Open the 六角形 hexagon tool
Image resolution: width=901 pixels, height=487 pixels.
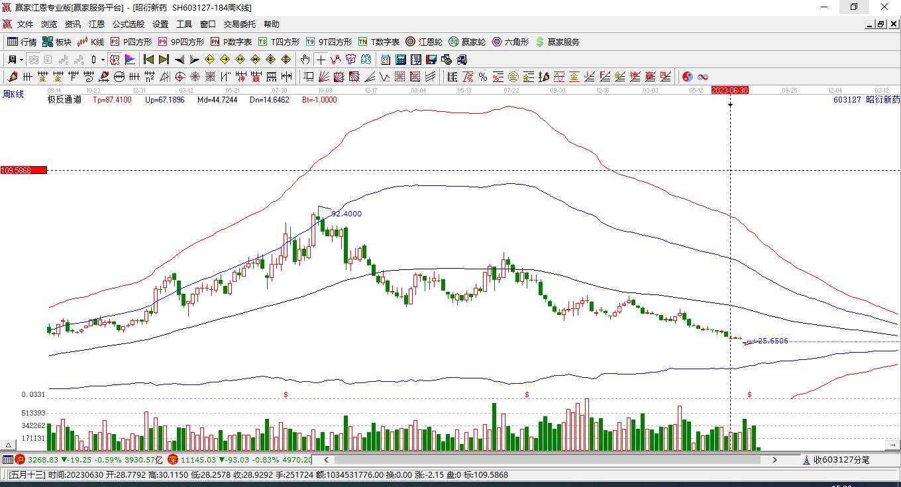pos(510,42)
